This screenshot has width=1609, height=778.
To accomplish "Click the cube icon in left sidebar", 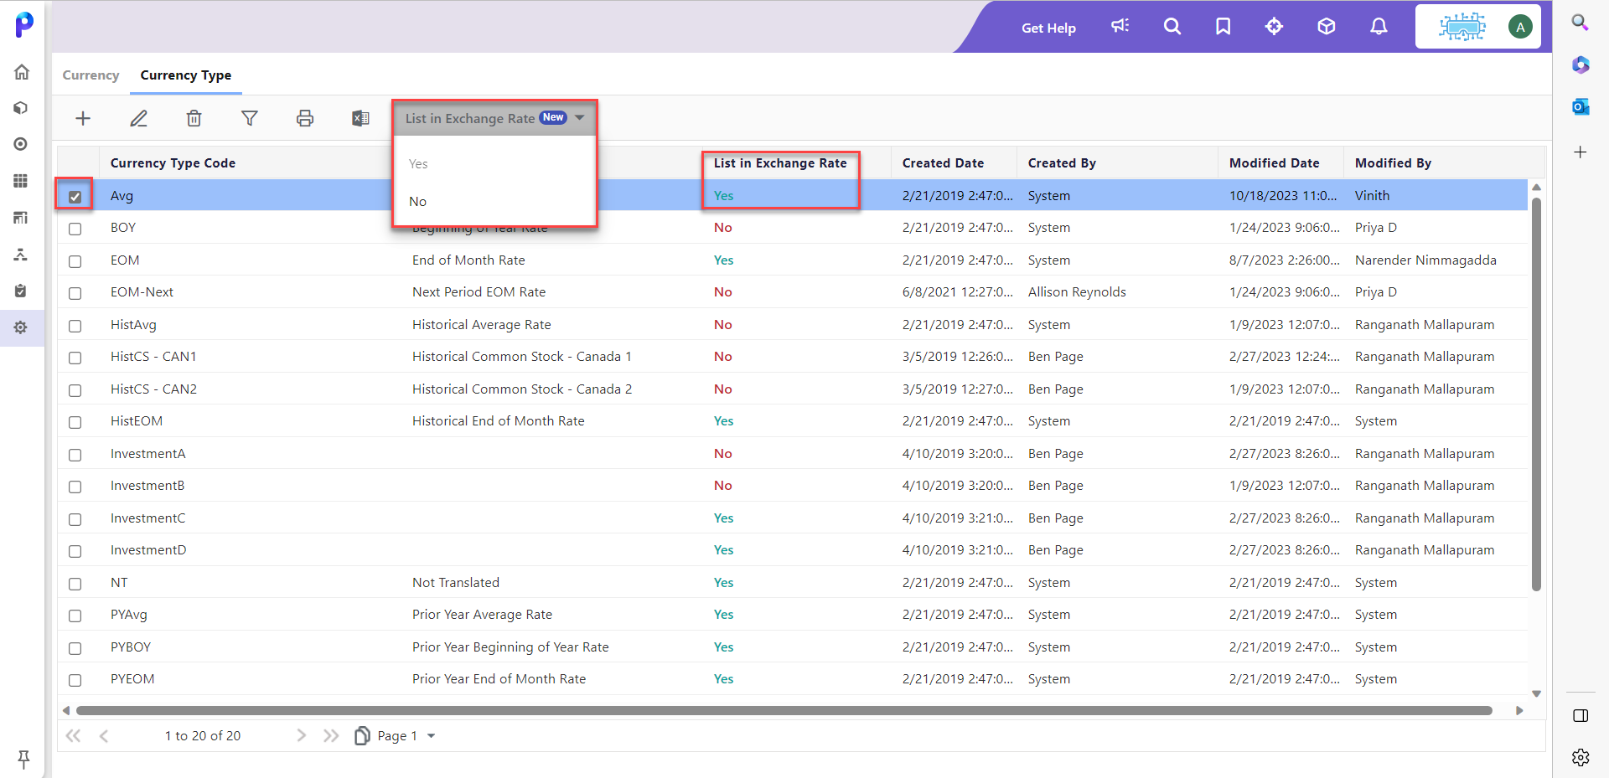I will click(21, 108).
